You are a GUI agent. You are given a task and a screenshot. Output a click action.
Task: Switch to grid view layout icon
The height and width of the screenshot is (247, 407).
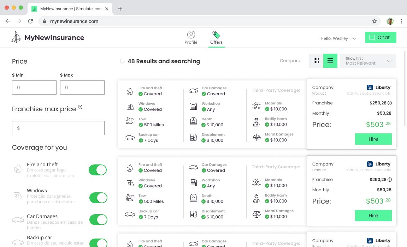(x=316, y=61)
